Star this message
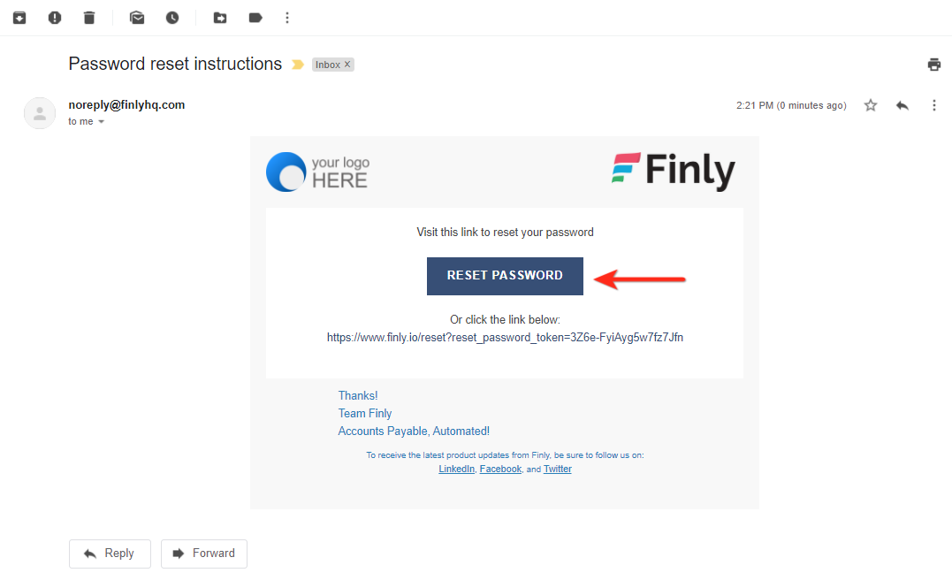Screen dimensions: 952x588 coord(871,105)
